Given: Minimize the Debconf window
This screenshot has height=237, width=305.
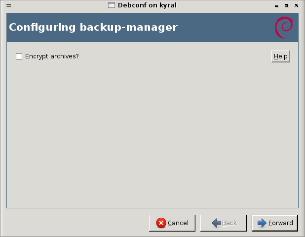Looking at the screenshot, I should pyautogui.click(x=277, y=5).
